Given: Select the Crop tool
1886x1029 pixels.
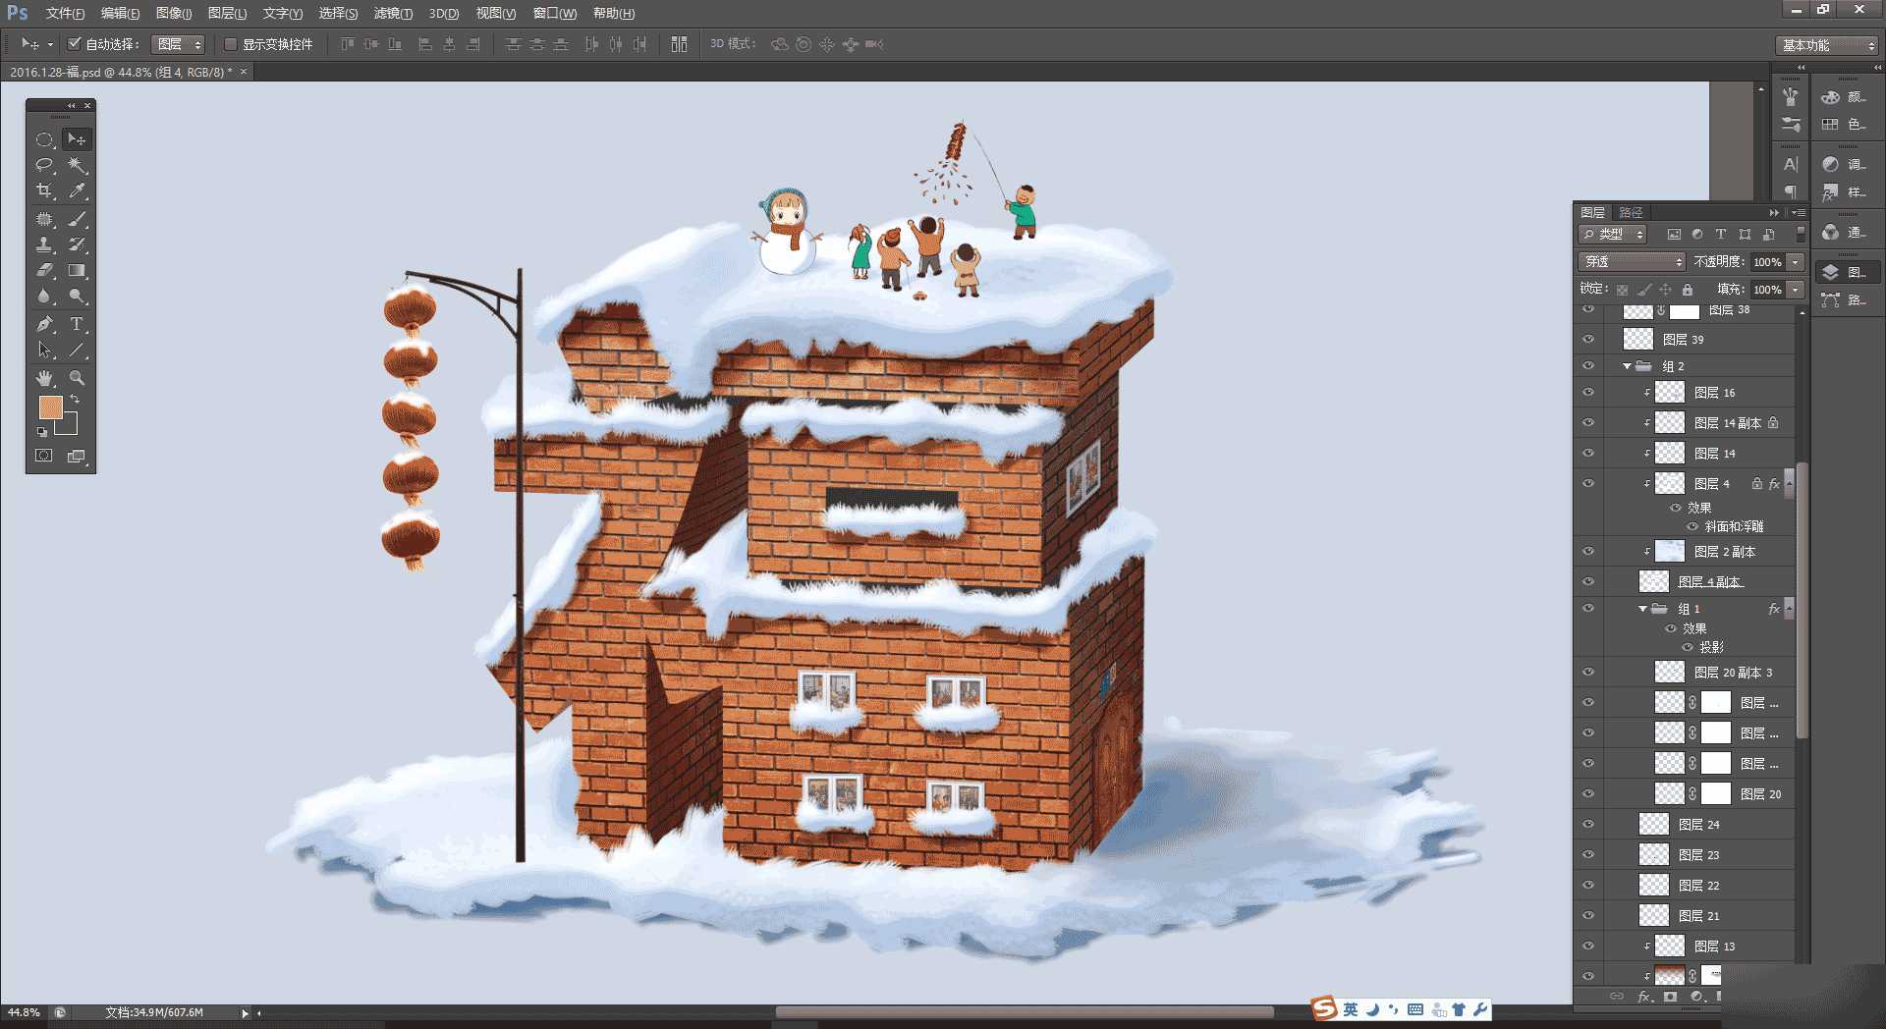Looking at the screenshot, I should click(x=44, y=190).
